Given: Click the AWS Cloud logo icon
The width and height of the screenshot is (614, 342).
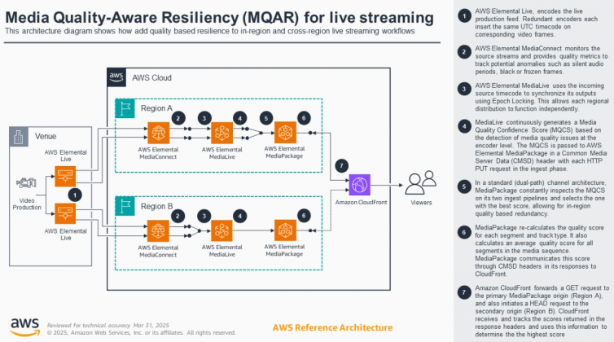Looking at the screenshot, I should coord(118,78).
